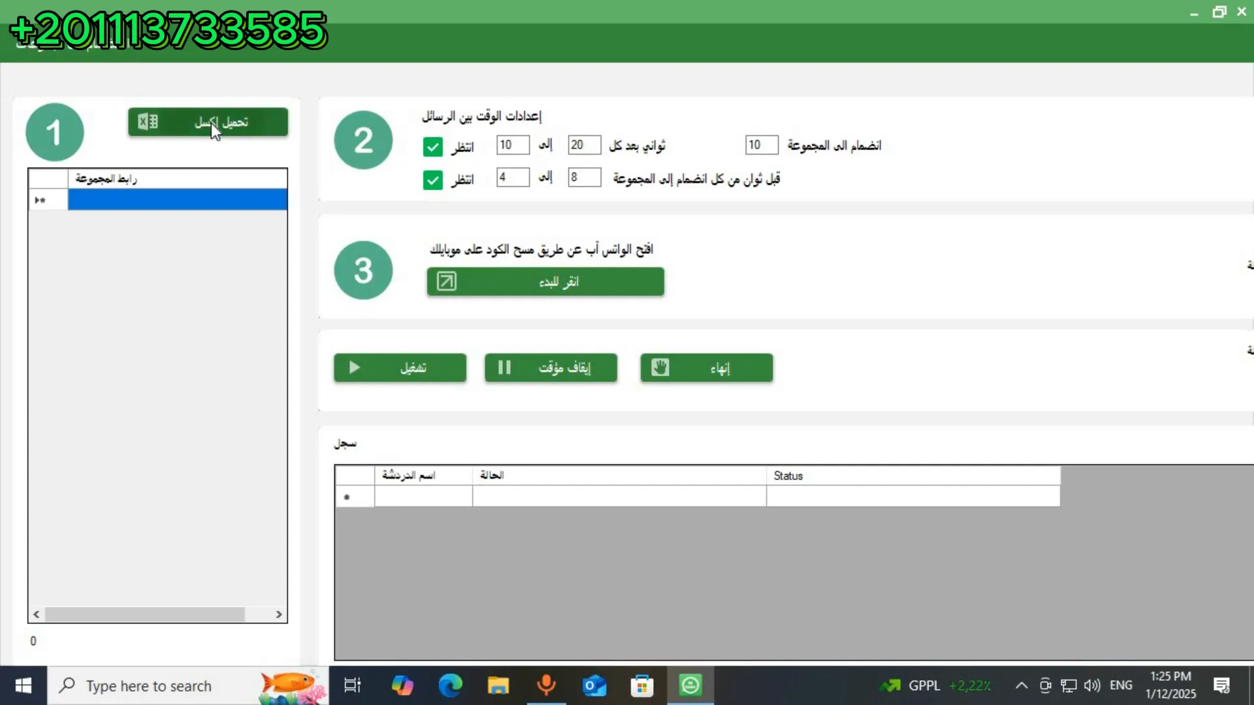Click the الحالة column header in log
This screenshot has width=1254, height=705.
pyautogui.click(x=619, y=475)
